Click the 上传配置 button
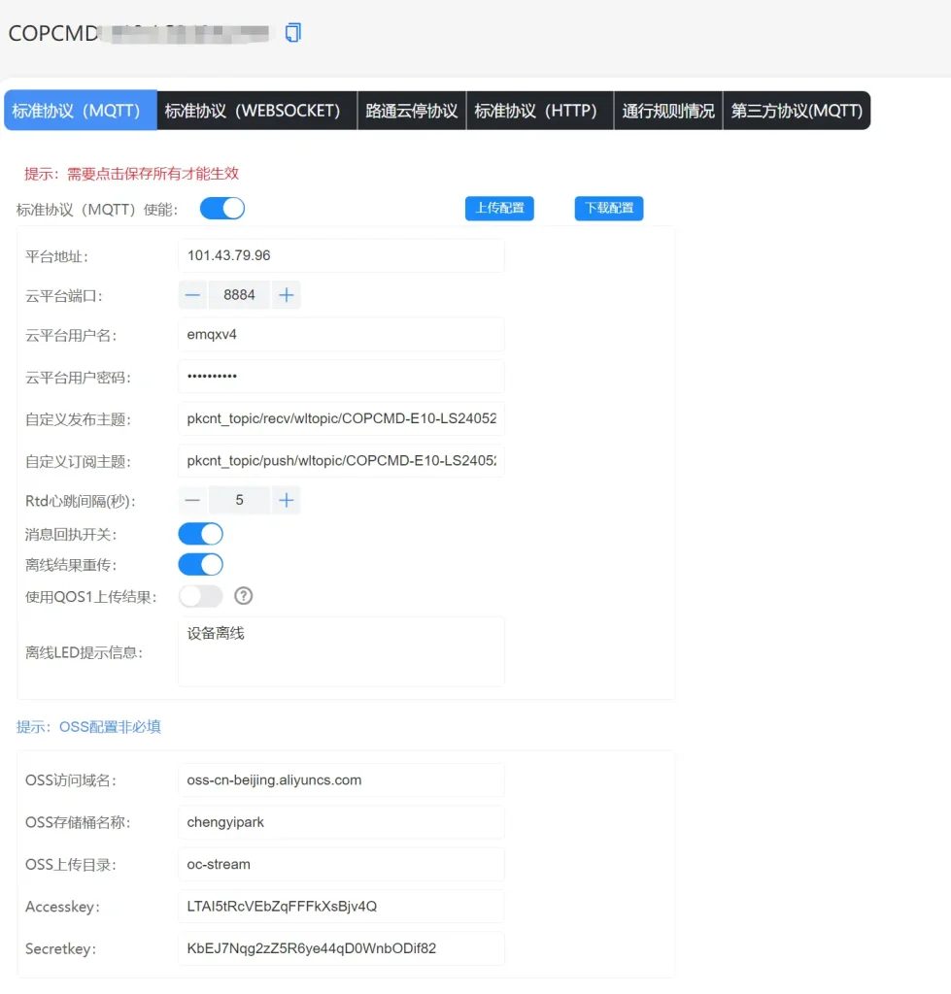Viewport: 951px width, 994px height. point(499,208)
